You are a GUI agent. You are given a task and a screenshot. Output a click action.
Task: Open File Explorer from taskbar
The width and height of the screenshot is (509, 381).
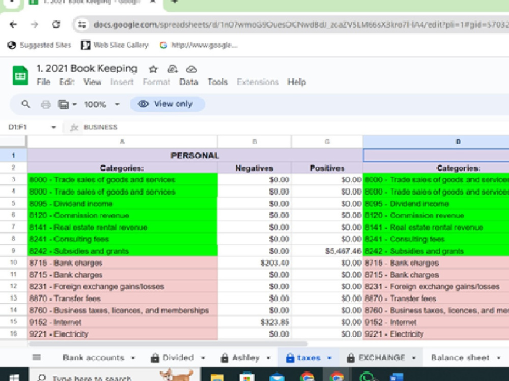[x=217, y=377]
